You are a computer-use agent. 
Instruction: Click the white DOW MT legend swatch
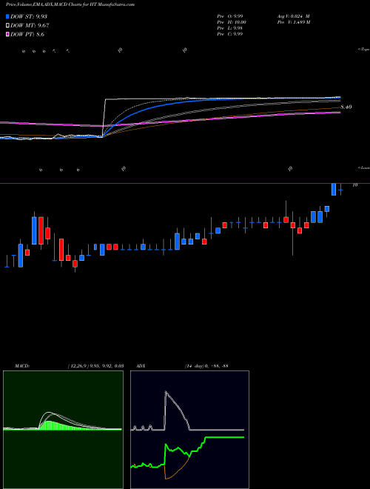(8, 26)
